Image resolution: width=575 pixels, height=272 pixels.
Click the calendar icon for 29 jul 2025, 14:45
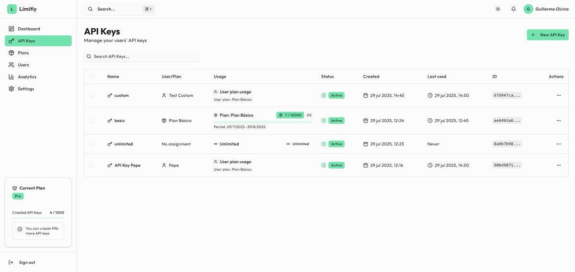pos(366,95)
